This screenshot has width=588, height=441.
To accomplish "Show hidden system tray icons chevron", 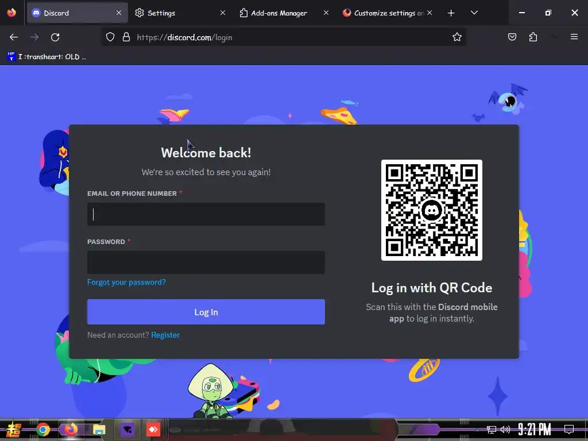I will pyautogui.click(x=477, y=430).
